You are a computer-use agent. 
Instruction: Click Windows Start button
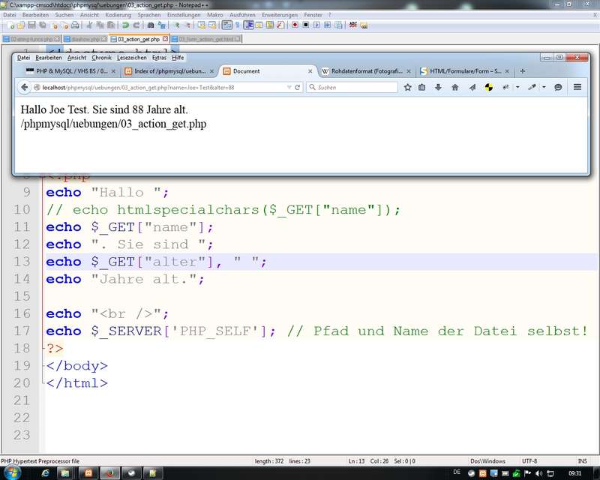tap(13, 473)
